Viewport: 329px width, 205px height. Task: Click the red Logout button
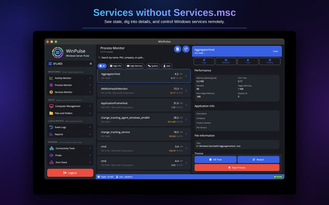(x=70, y=173)
